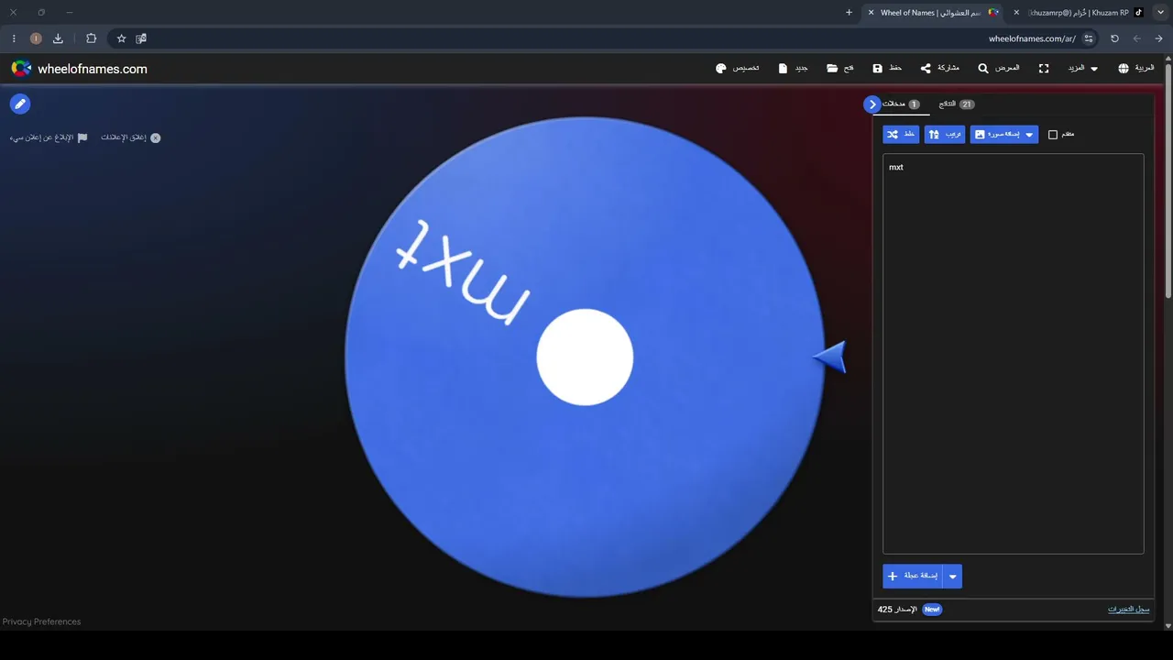
Task: Click the mxt entry text
Action: click(896, 167)
